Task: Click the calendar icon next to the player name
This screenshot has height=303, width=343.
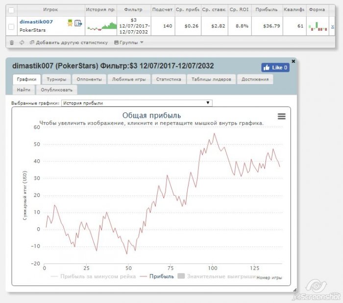Action: (78, 22)
